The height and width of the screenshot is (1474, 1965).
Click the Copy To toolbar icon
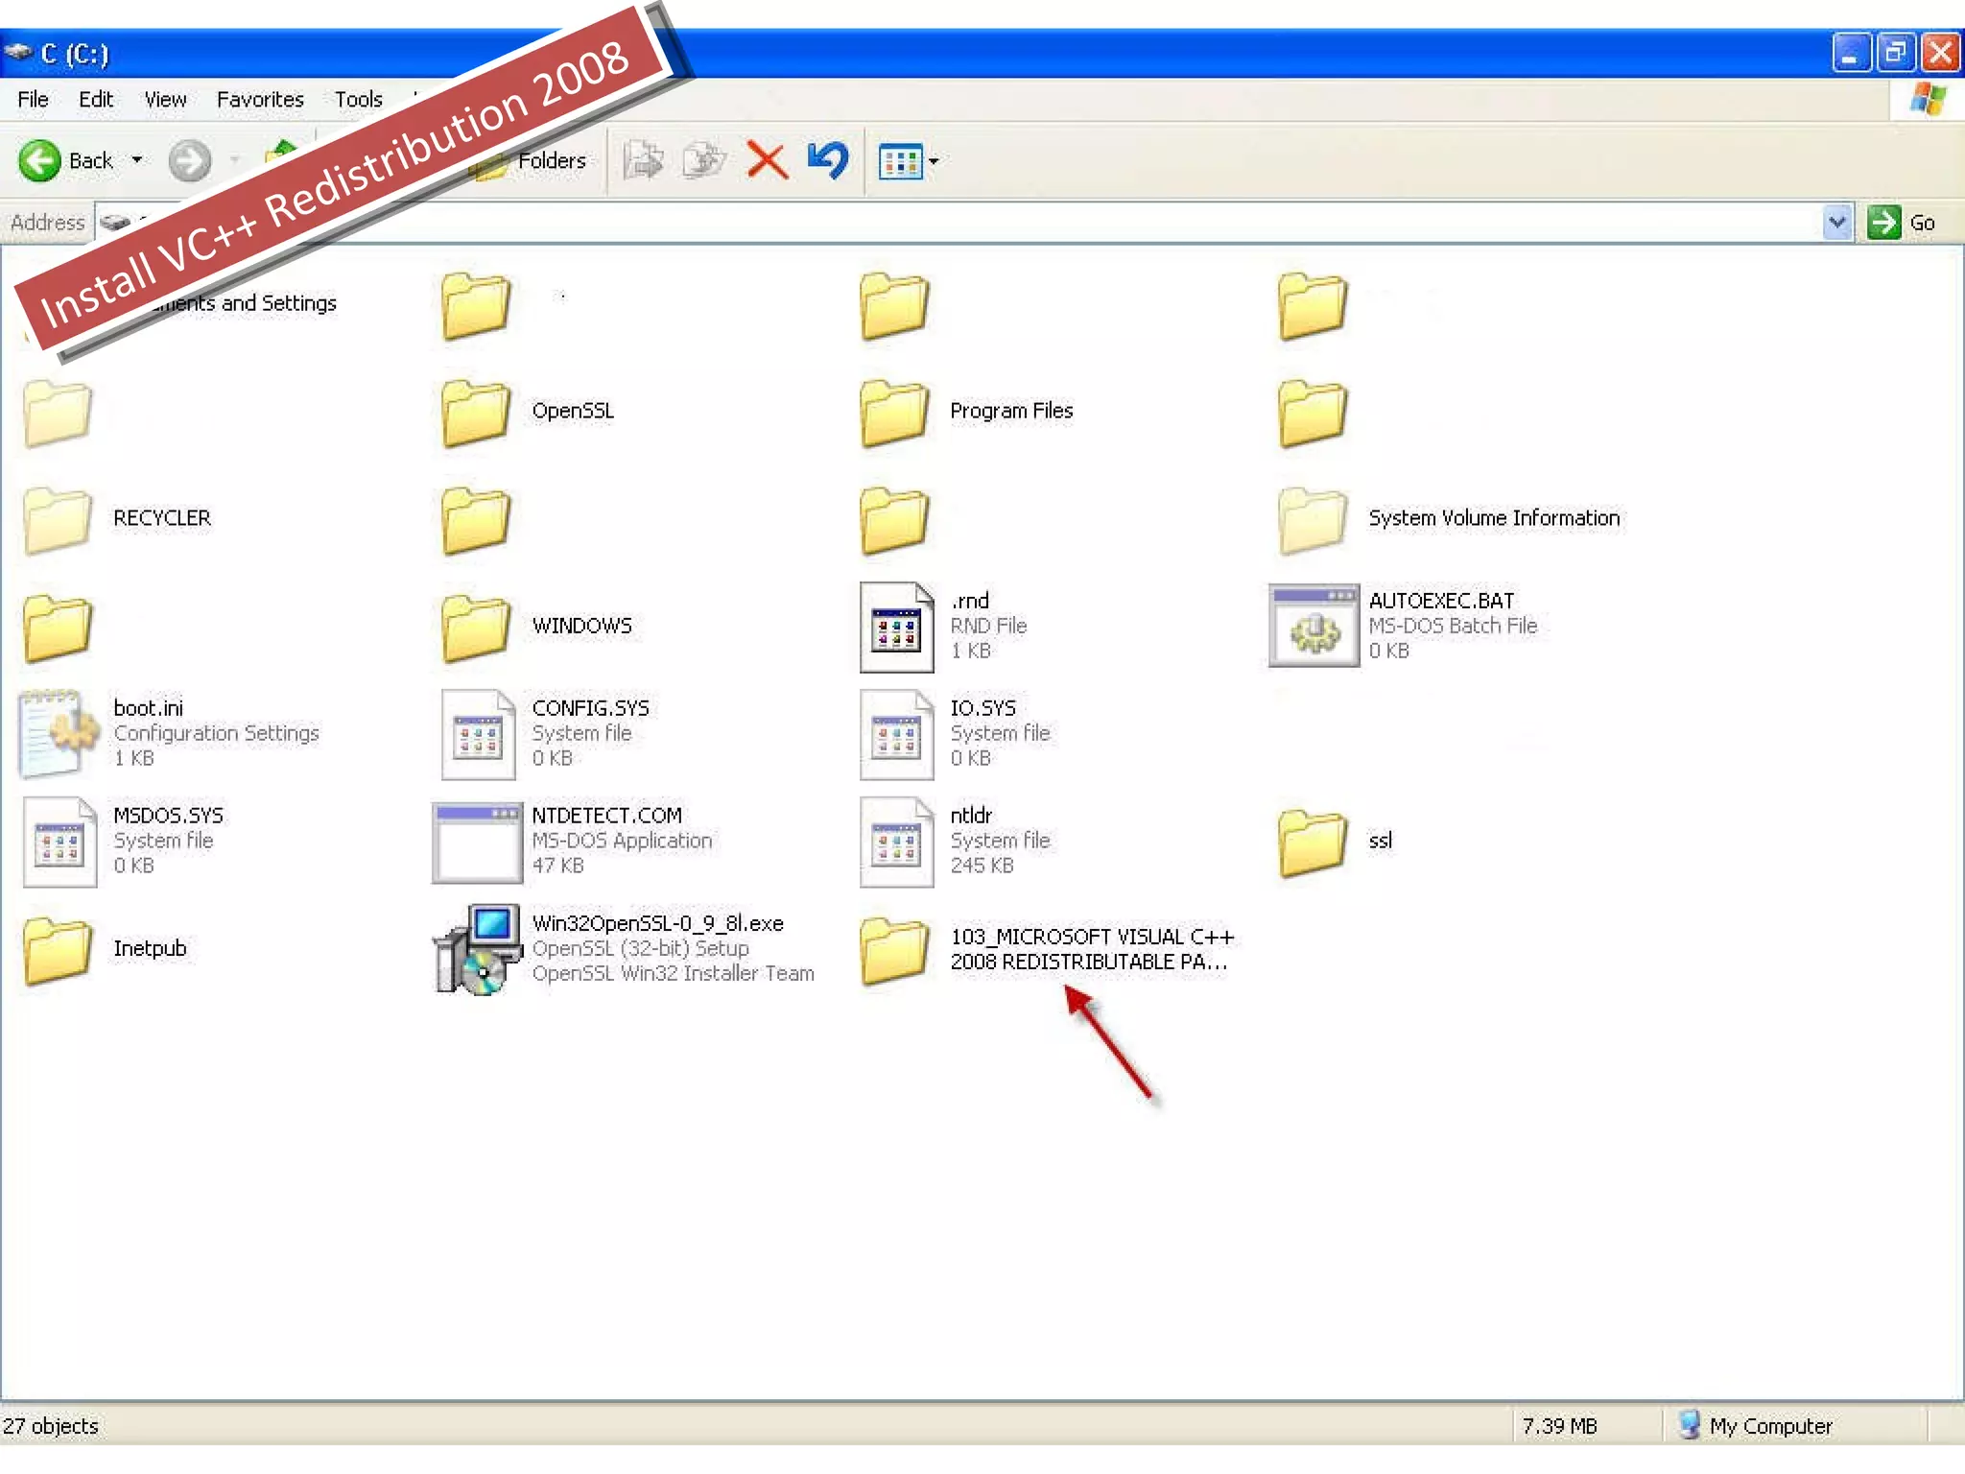click(x=704, y=160)
